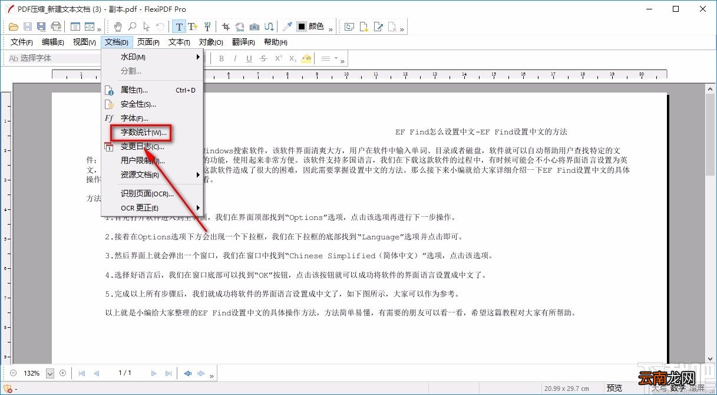Select the magnifier Zoom tool

click(132, 27)
